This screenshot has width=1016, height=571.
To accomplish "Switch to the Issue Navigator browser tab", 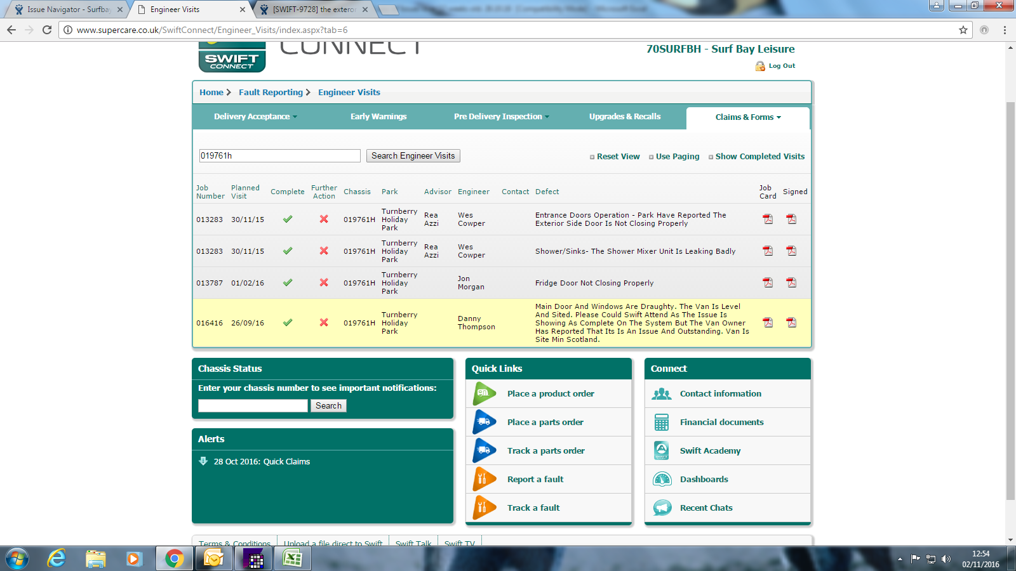I will [68, 10].
